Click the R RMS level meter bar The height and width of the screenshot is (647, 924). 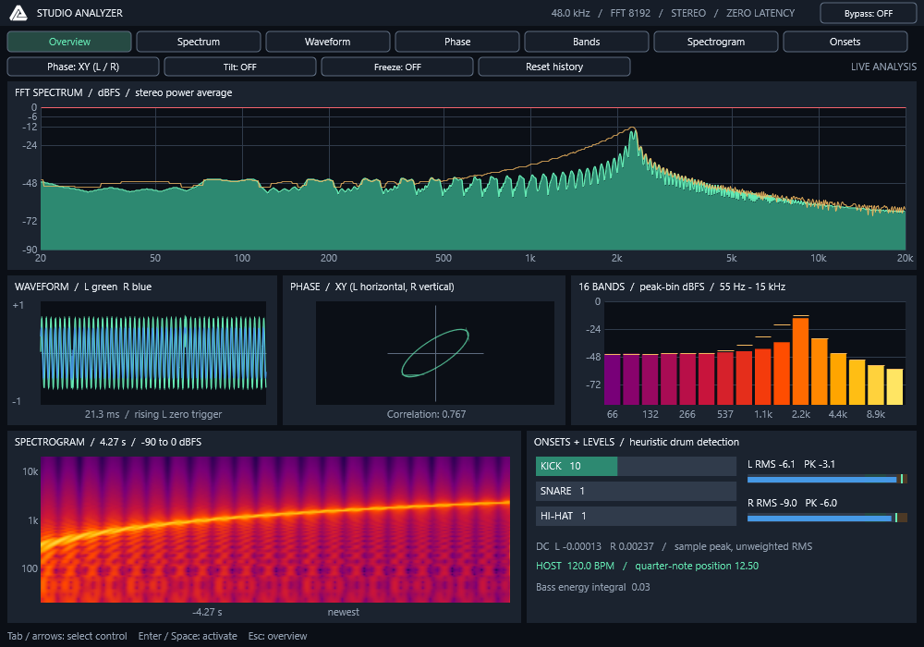pyautogui.click(x=827, y=518)
